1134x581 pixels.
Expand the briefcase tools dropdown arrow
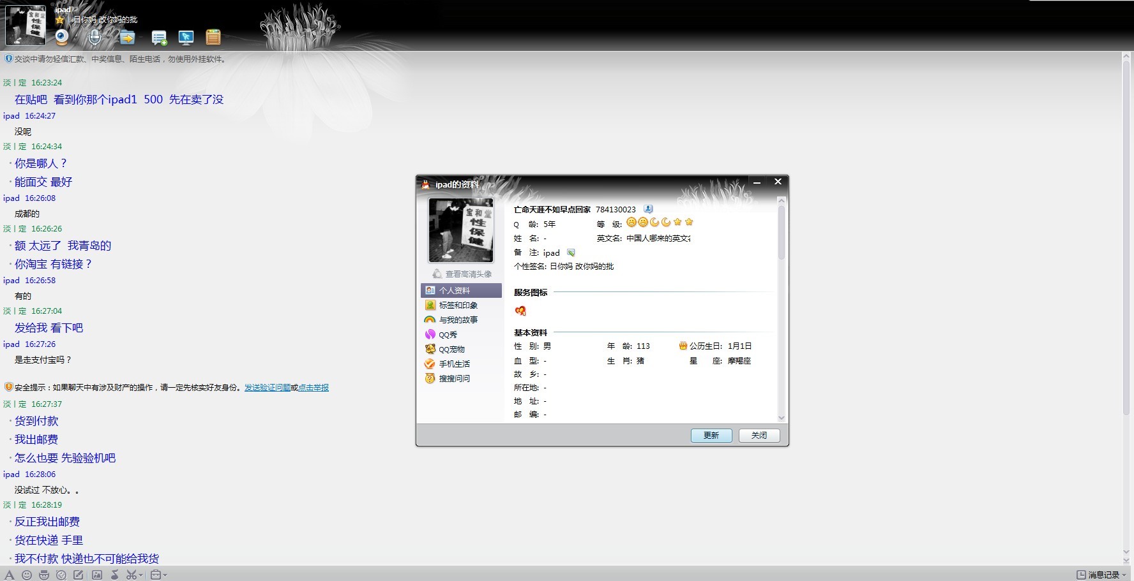point(165,575)
